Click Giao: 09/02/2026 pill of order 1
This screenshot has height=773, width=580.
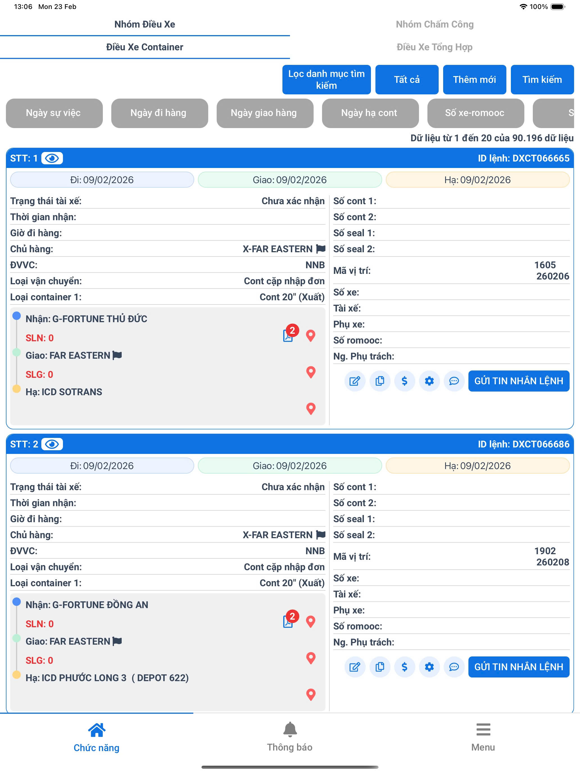pyautogui.click(x=290, y=179)
